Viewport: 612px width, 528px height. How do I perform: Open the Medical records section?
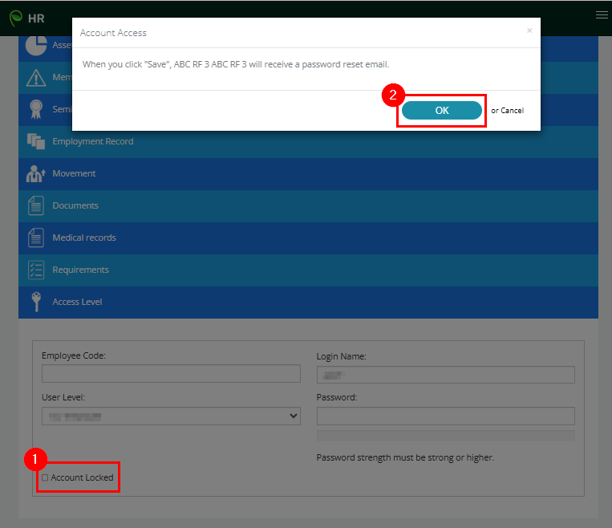click(x=308, y=238)
